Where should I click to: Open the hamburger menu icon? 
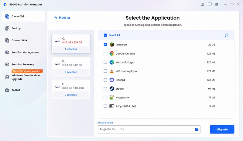(x=217, y=4)
